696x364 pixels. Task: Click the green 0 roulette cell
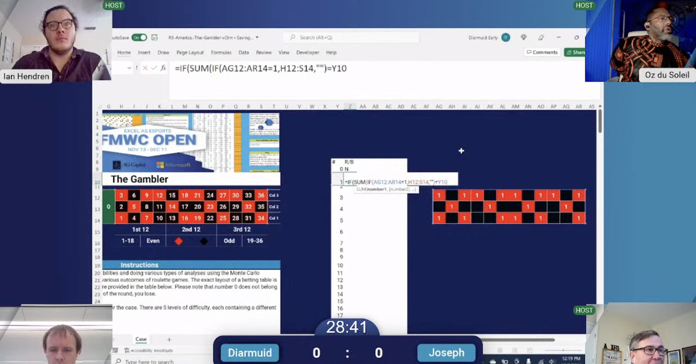click(108, 207)
